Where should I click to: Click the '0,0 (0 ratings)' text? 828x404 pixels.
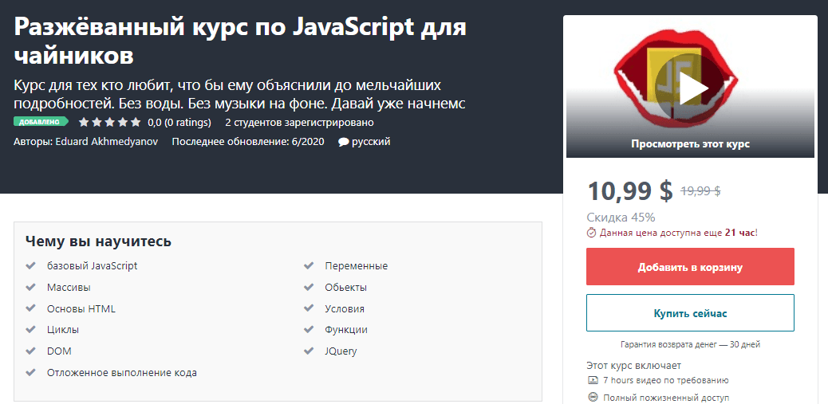(179, 123)
